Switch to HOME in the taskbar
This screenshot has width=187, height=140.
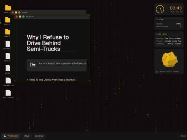click(27, 136)
